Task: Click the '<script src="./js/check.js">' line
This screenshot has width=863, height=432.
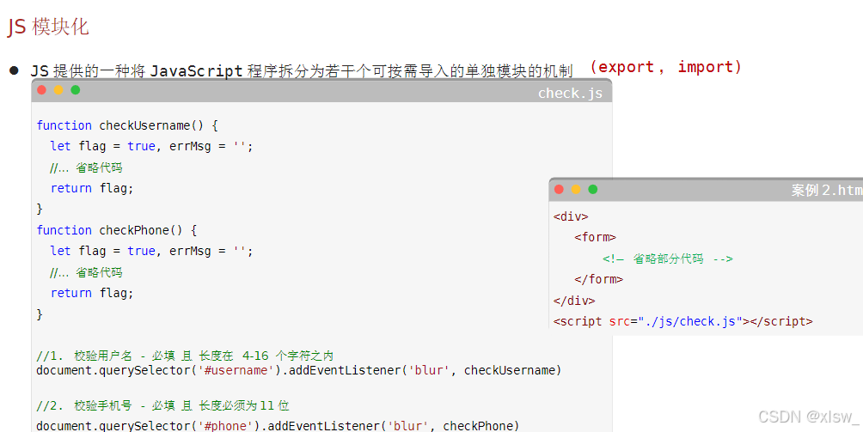Action: pyautogui.click(x=683, y=321)
